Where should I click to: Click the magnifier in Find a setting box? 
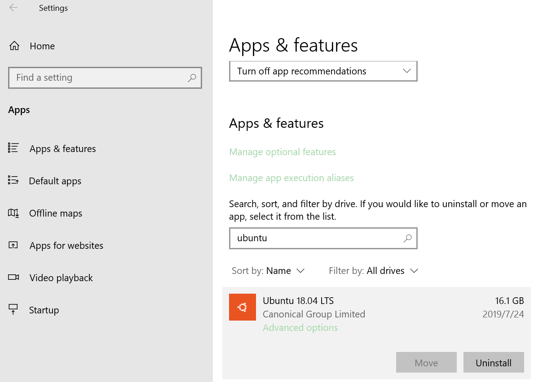pos(192,78)
